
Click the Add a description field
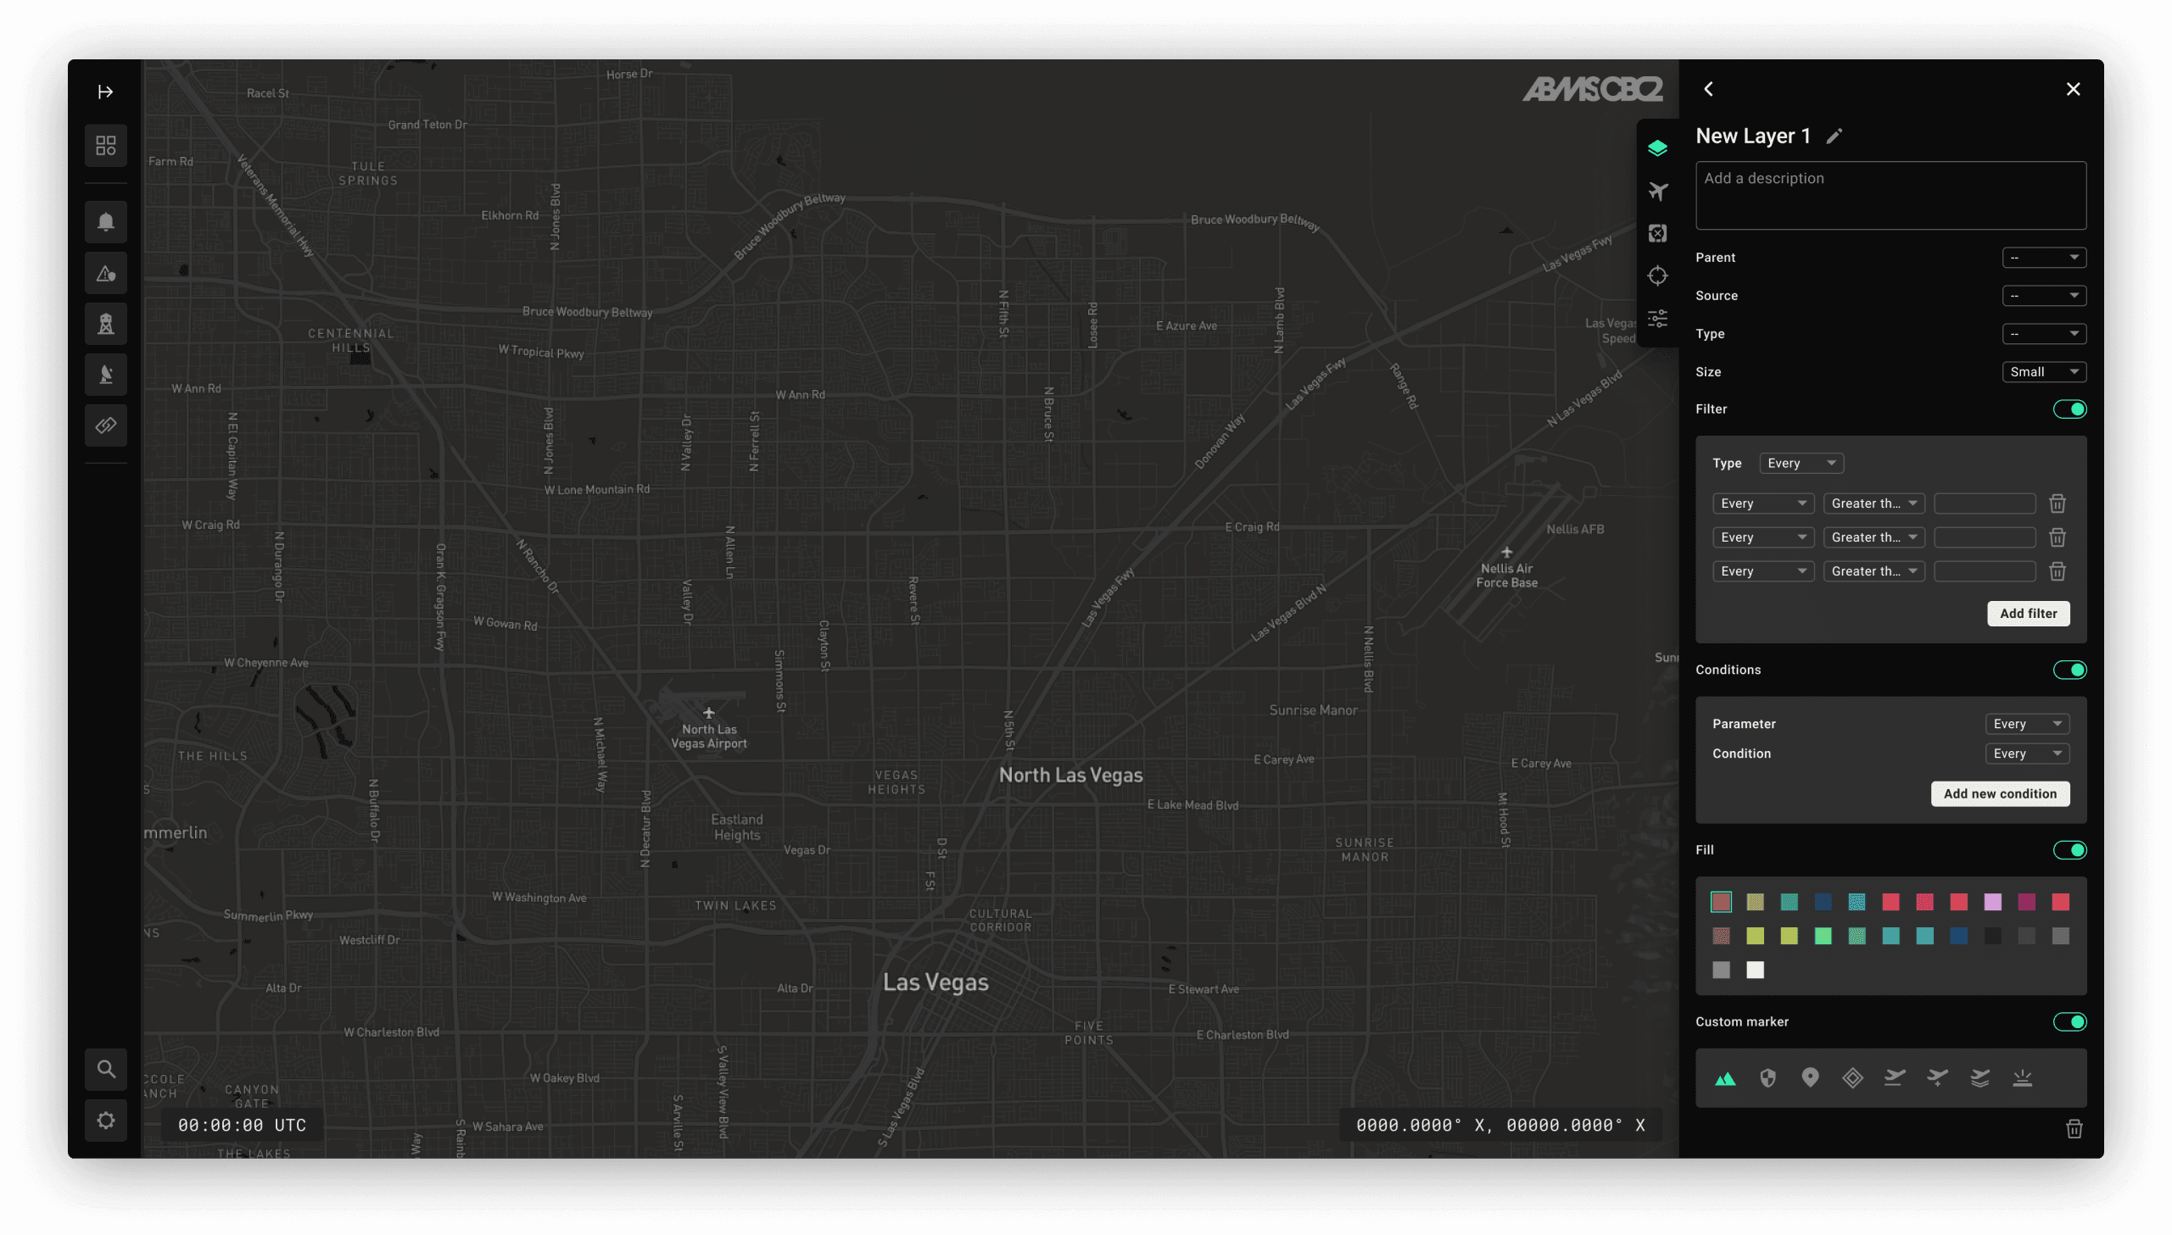coord(1890,195)
